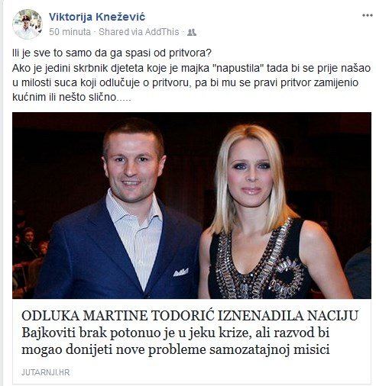Click post text starting "Ako je jedini skrbnik"

pyautogui.click(x=191, y=68)
